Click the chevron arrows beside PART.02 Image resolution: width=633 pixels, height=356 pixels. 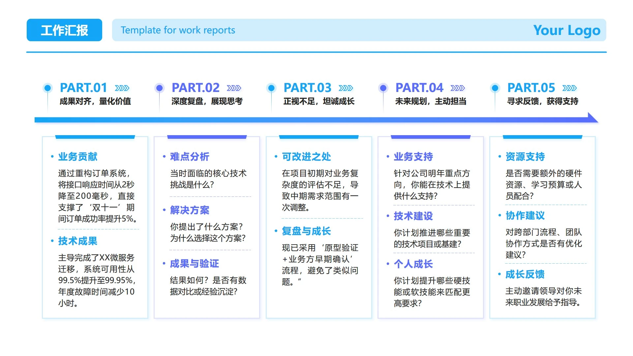coord(234,88)
